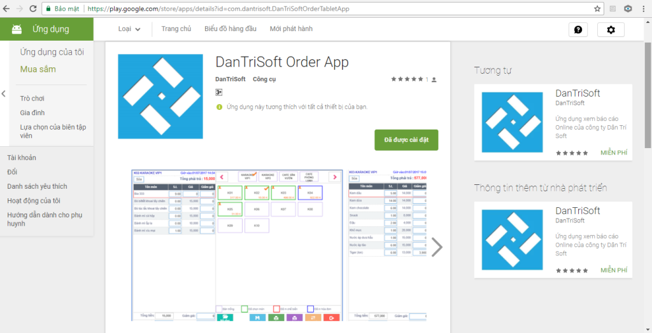Click MIỄN PHÍ on the Tương tự card
Viewport: 652px width, 333px height.
[614, 153]
